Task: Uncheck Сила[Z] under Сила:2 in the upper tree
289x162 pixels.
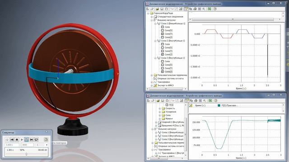Action: (163, 54)
